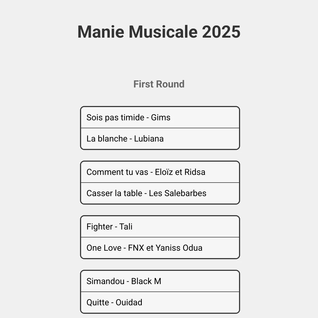This screenshot has width=318, height=318.
Task: Choose Comment tu vas - Eloïz et Ridsa
Action: coord(160,172)
